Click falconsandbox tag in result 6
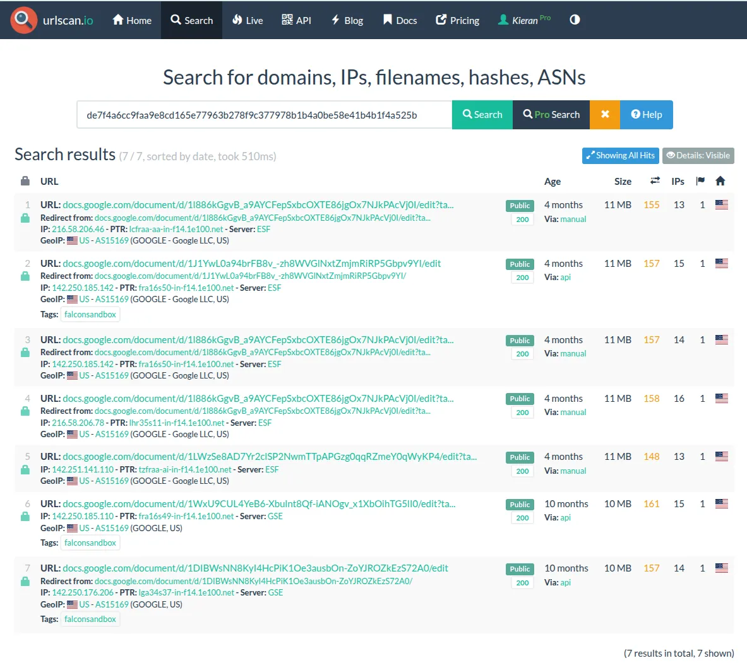747x663 pixels. [x=90, y=543]
